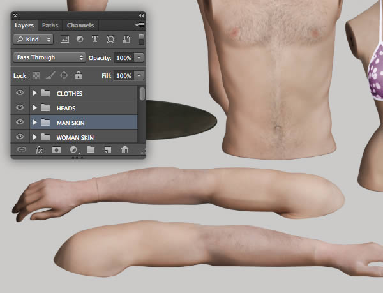The width and height of the screenshot is (383, 293).
Task: Lock all padlock icon
Action: point(79,75)
